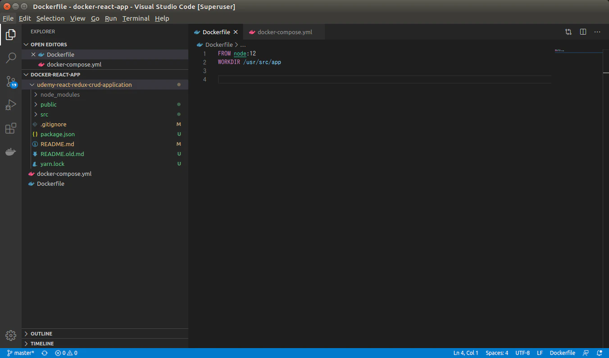Screen dimensions: 609x358
Task: Expand the node_modules folder
Action: tap(105, 94)
